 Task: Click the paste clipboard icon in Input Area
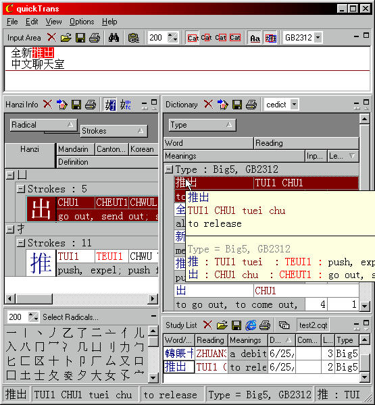134,38
